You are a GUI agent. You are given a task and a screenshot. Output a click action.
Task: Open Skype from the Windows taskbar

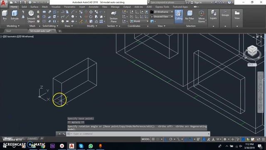coord(81,146)
